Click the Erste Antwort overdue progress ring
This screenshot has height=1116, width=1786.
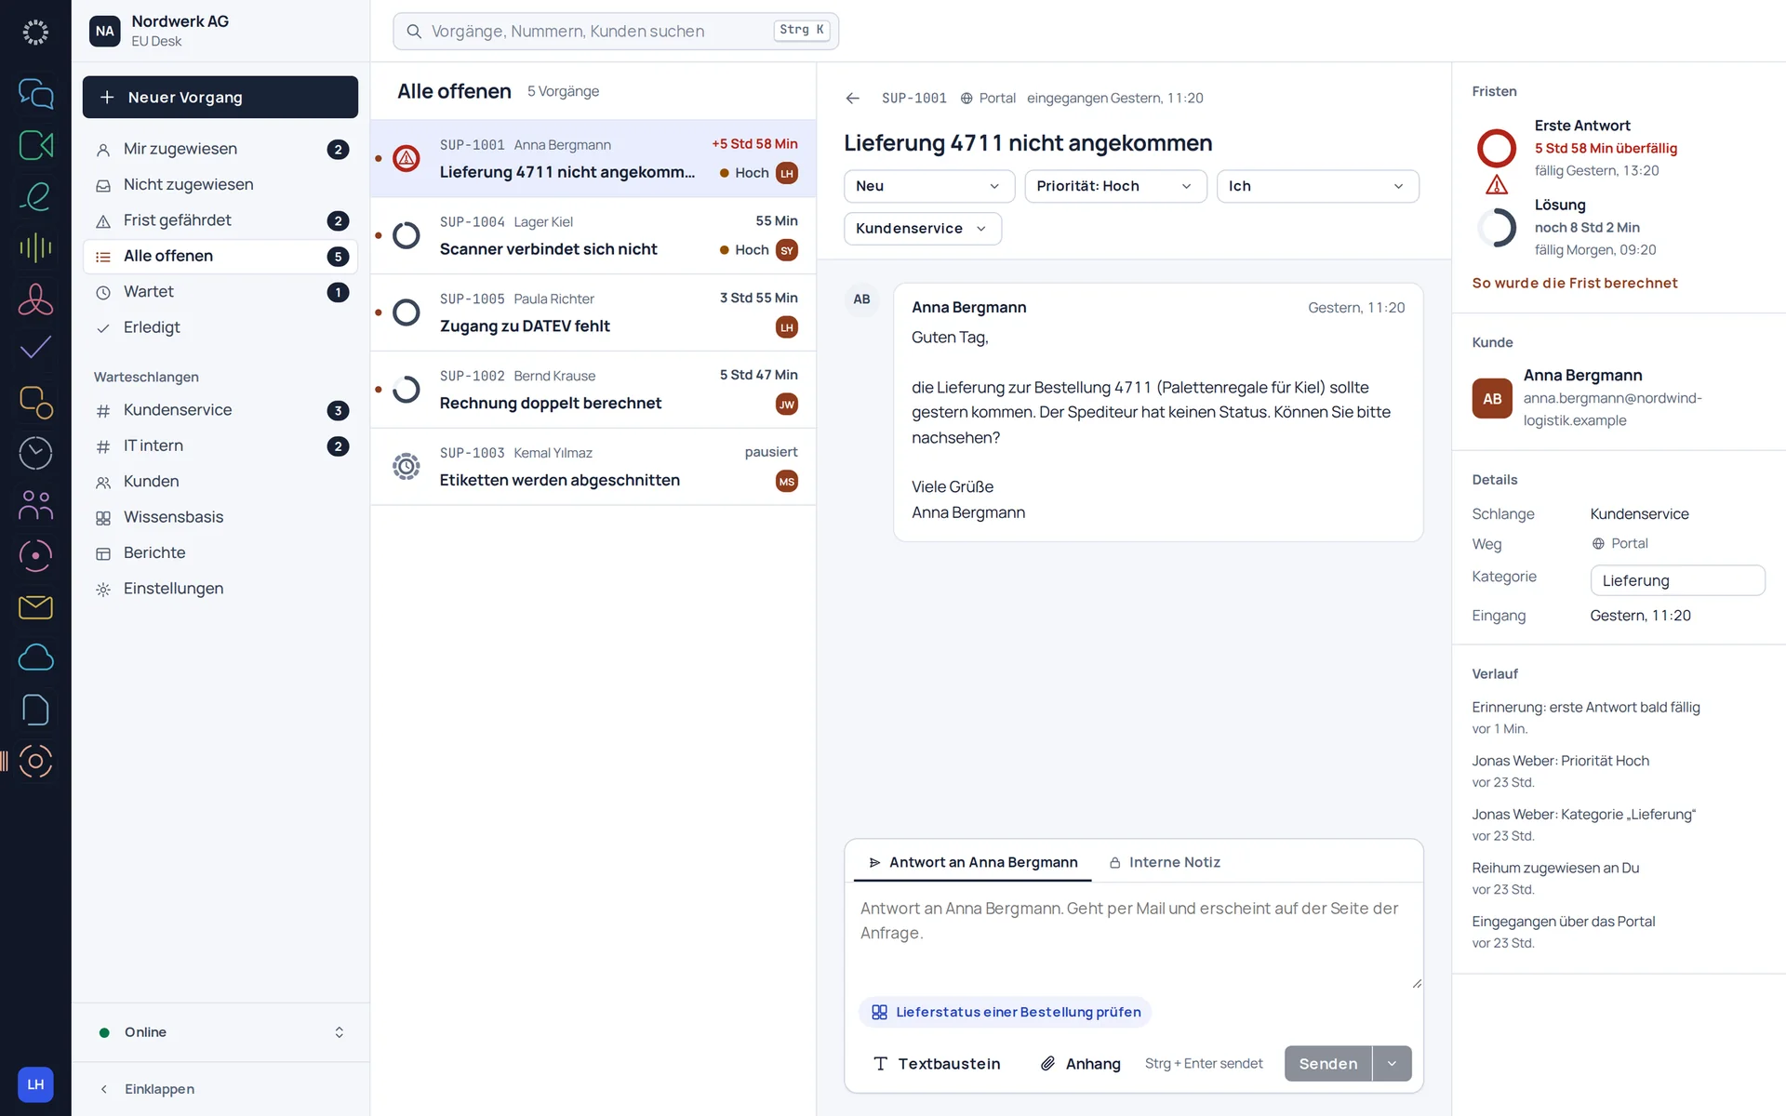point(1497,148)
